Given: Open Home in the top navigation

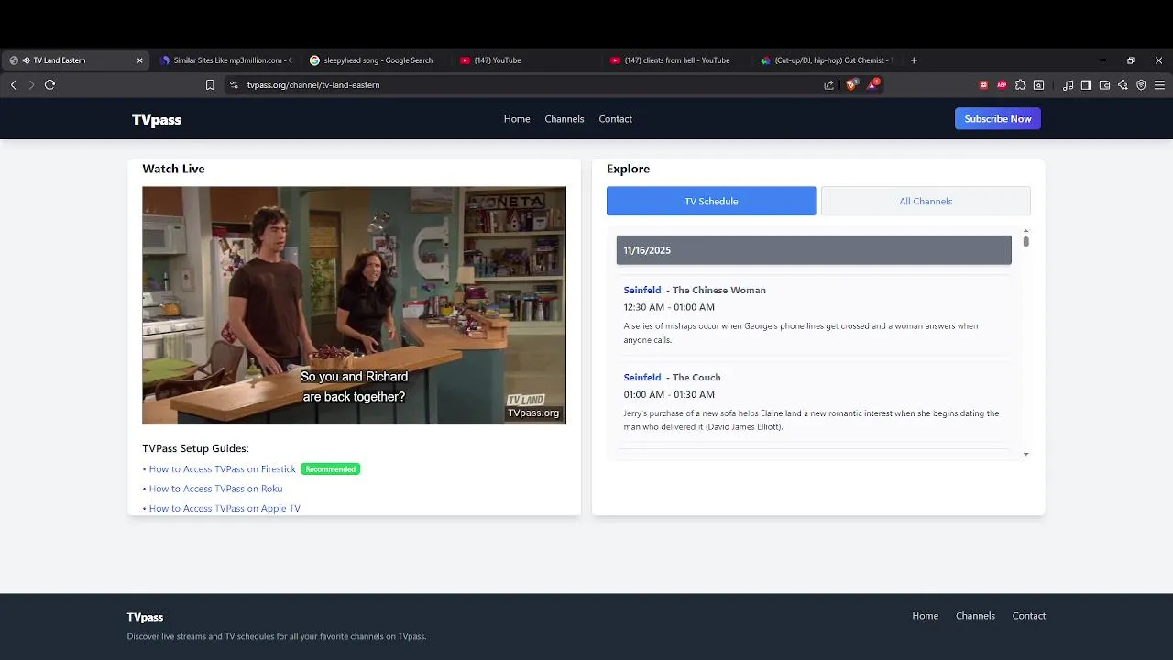Looking at the screenshot, I should click(x=517, y=119).
